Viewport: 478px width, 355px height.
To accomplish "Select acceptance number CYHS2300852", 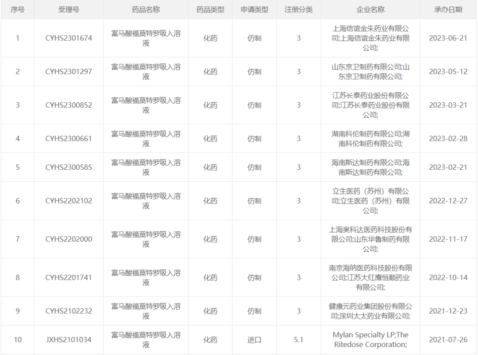I will 69,105.
